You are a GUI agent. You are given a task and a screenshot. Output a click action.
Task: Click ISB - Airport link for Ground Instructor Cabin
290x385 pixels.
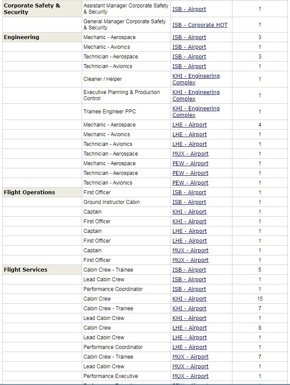[x=189, y=202]
